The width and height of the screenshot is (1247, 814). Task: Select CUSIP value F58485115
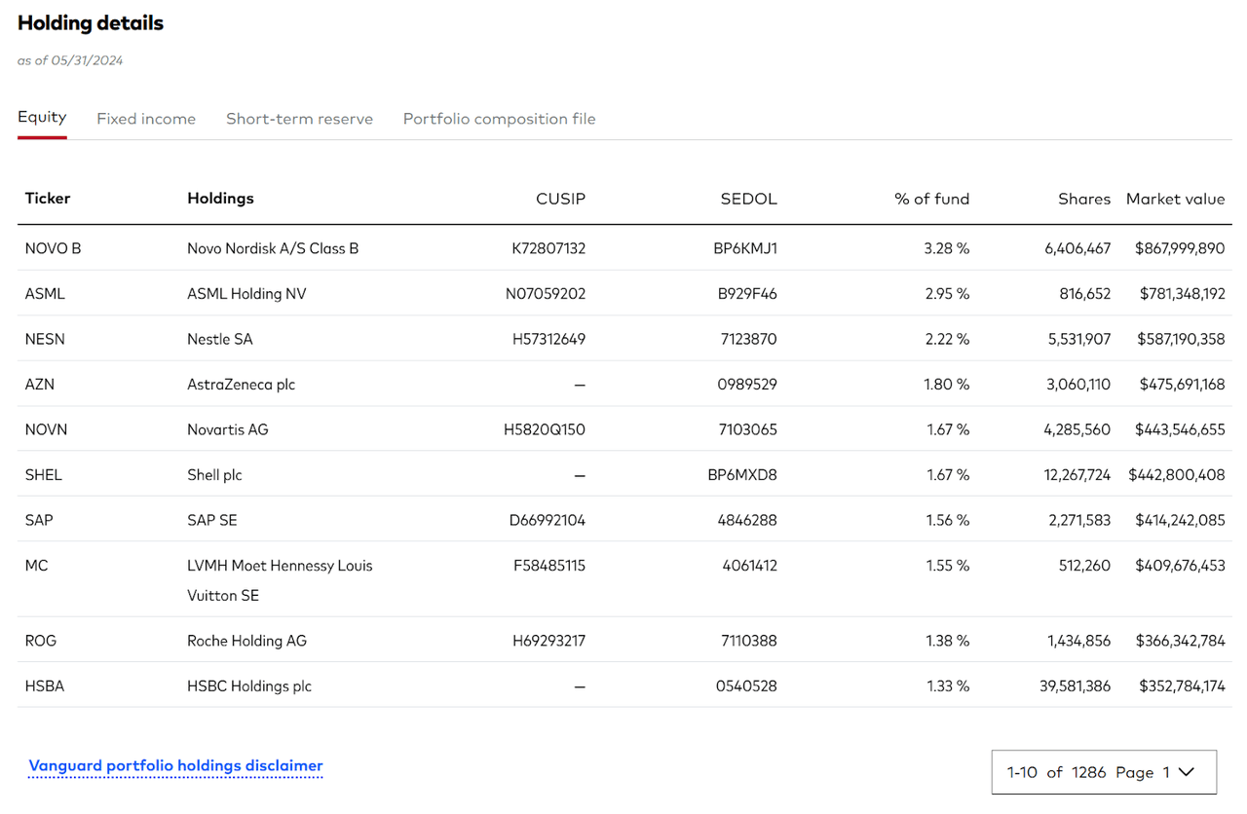[549, 566]
